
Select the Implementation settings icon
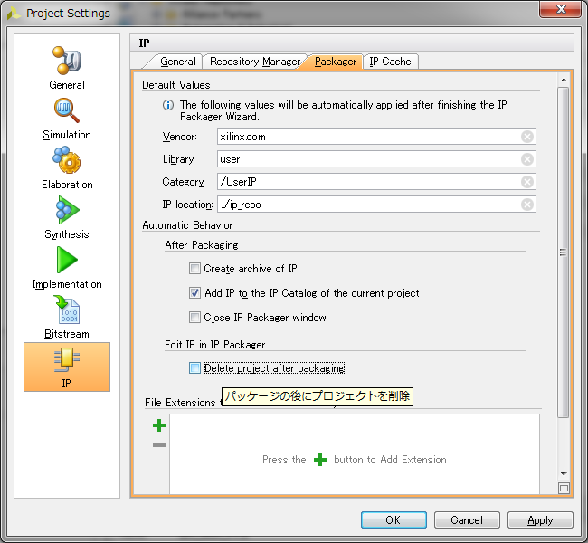tap(67, 267)
